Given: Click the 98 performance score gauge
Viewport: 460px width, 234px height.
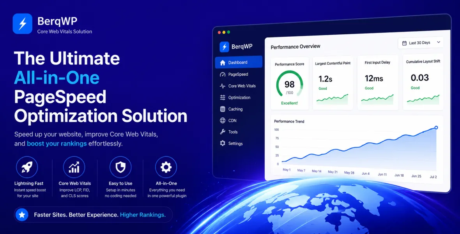Looking at the screenshot, I should click(289, 84).
